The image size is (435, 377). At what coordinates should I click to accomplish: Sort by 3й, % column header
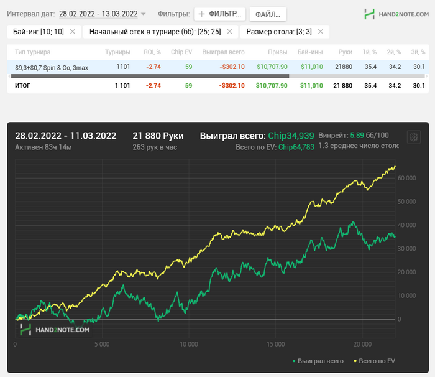point(418,52)
